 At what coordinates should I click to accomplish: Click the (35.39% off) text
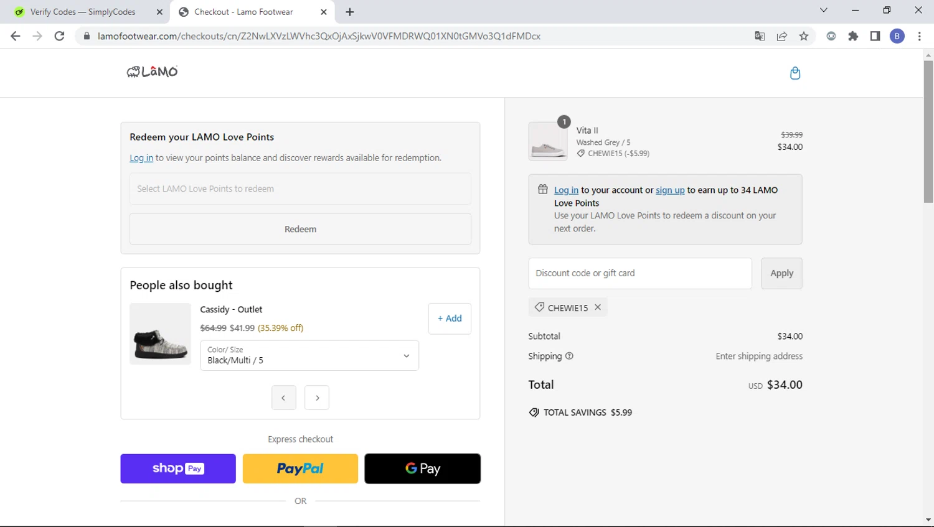(x=280, y=328)
